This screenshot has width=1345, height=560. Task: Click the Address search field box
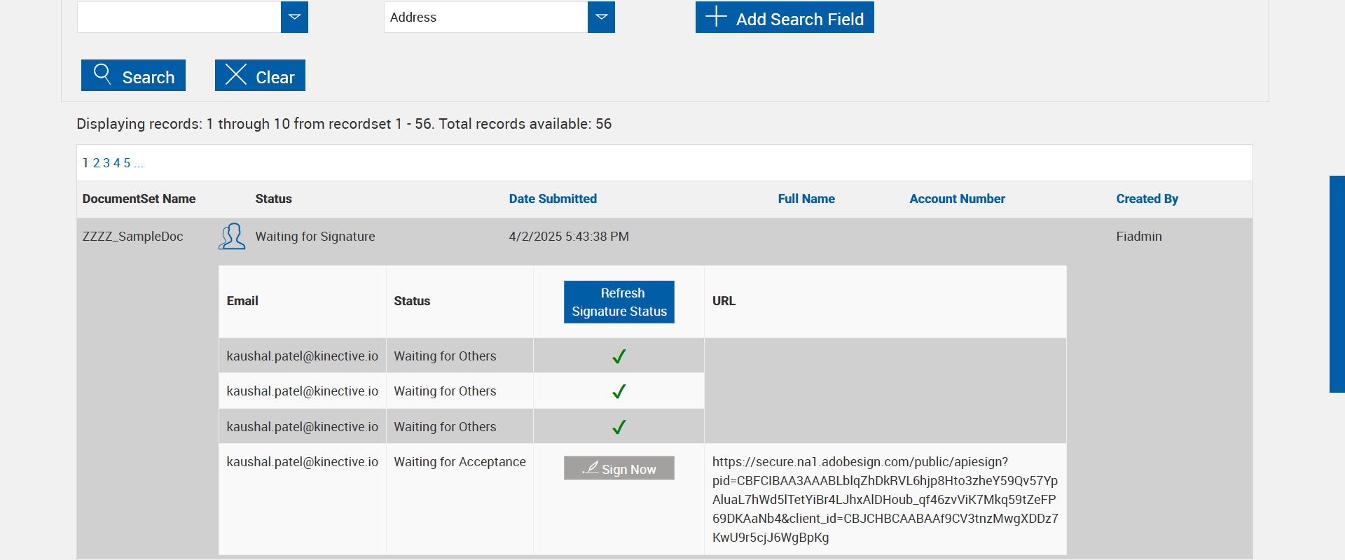[485, 17]
